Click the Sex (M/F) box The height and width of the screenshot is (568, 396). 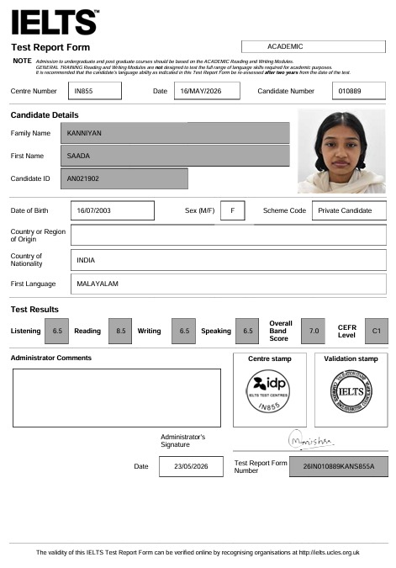pyautogui.click(x=233, y=210)
